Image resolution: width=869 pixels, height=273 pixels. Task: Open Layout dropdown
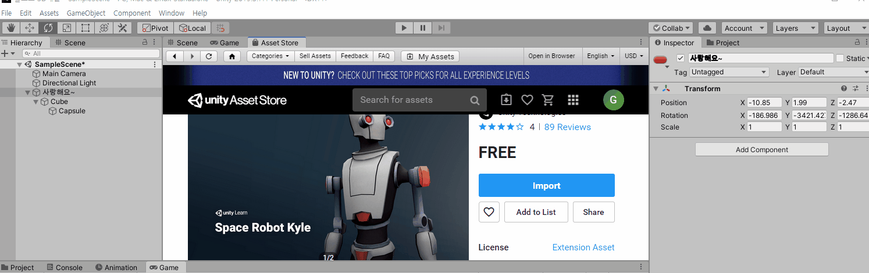846,28
